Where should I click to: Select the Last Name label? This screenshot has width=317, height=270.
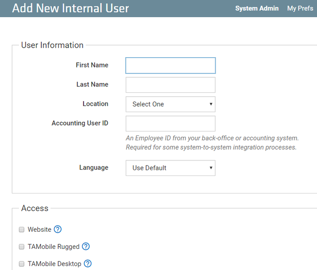92,85
